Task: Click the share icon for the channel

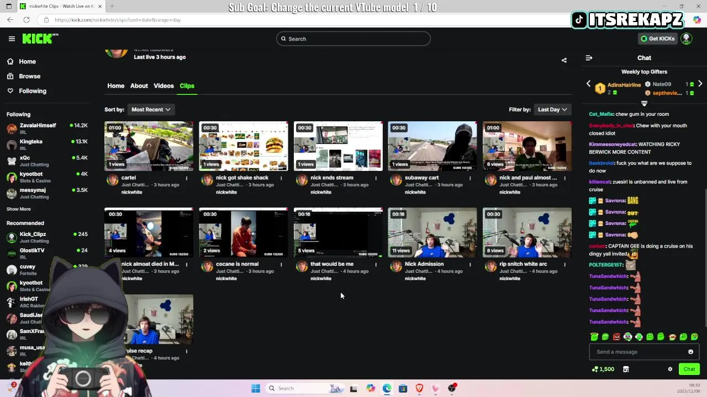Action: click(564, 60)
